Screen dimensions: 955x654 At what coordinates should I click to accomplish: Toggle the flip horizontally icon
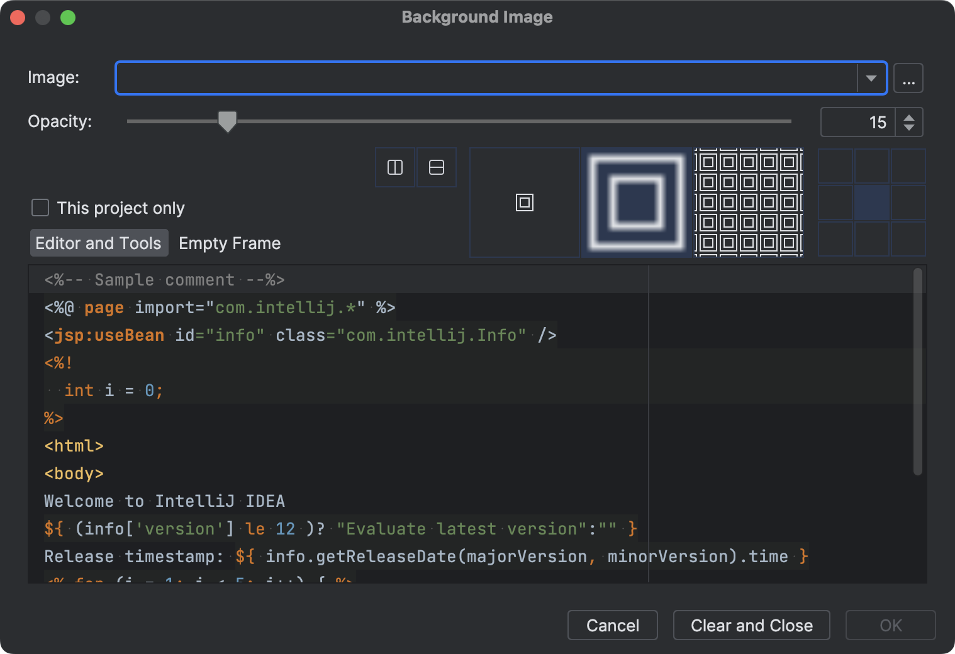pyautogui.click(x=395, y=167)
